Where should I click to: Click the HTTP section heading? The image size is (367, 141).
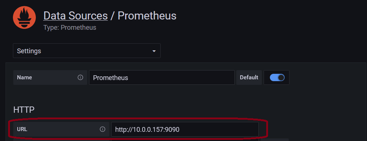24,110
